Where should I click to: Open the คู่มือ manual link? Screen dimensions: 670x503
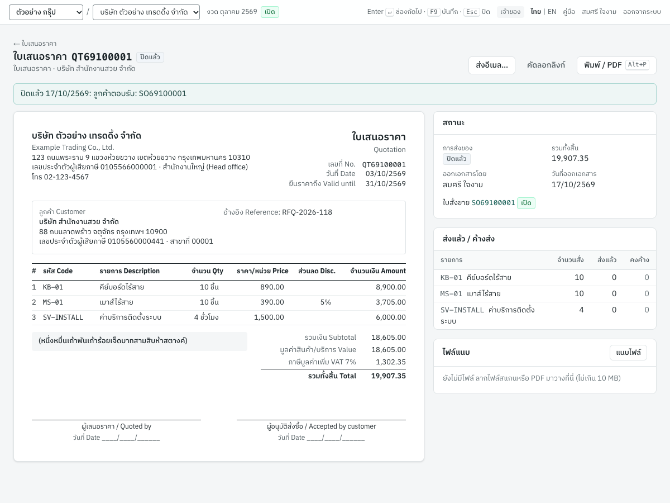[569, 12]
